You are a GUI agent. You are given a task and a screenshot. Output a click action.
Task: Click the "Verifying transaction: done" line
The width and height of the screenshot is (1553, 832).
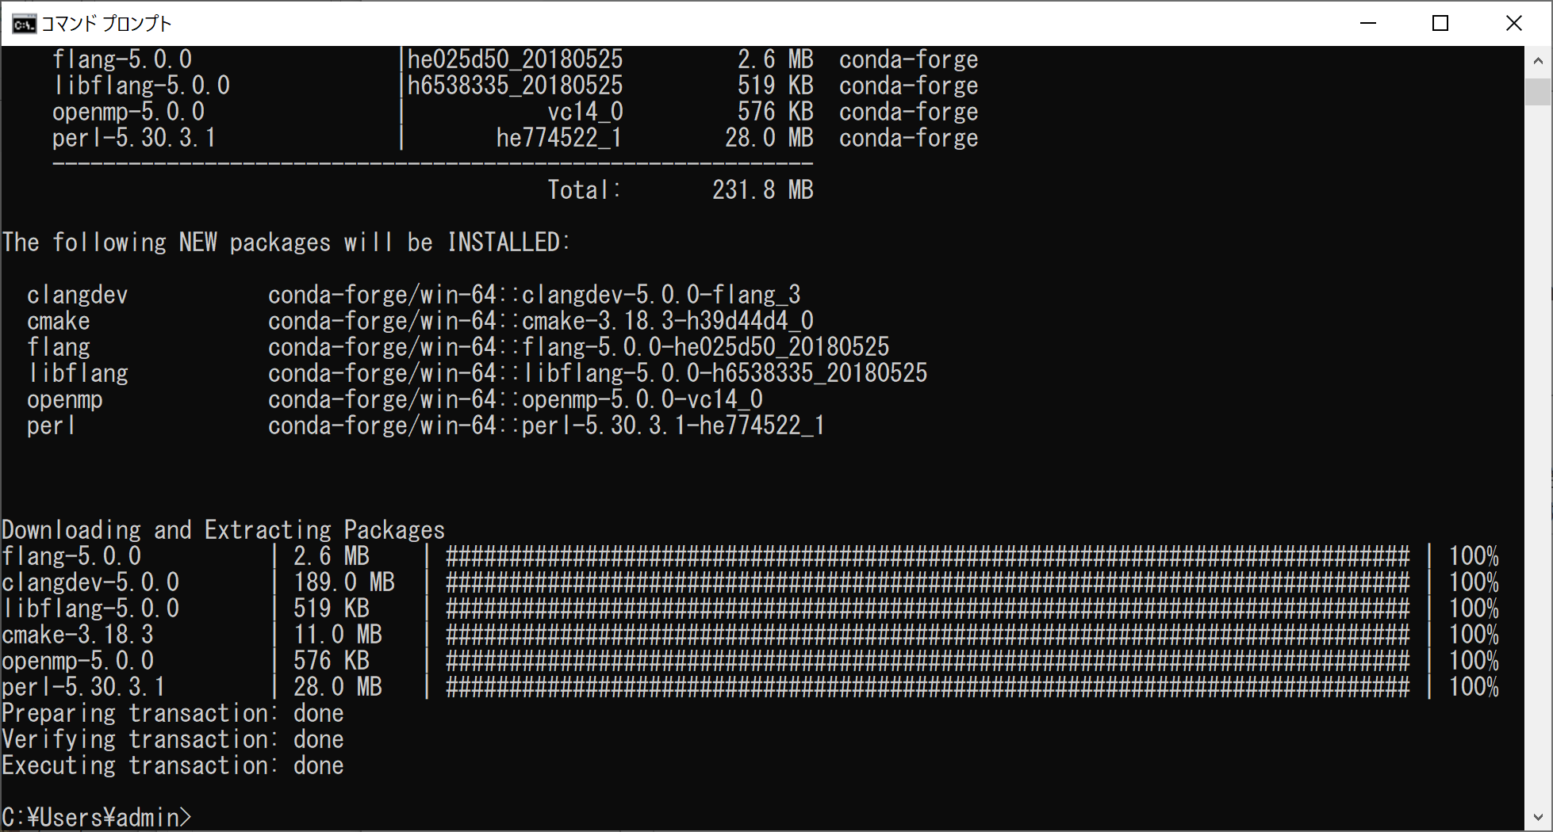pos(173,739)
